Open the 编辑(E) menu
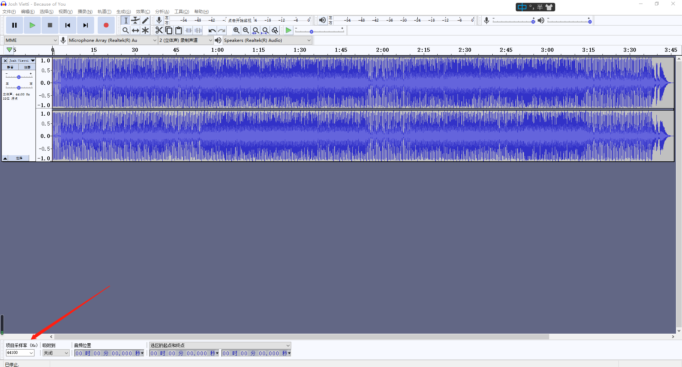Screen dimensions: 682x367 tap(28, 12)
